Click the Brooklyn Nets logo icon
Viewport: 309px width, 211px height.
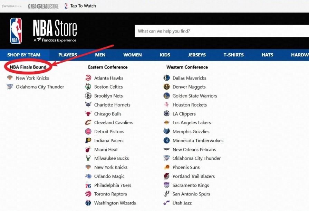coord(88,96)
